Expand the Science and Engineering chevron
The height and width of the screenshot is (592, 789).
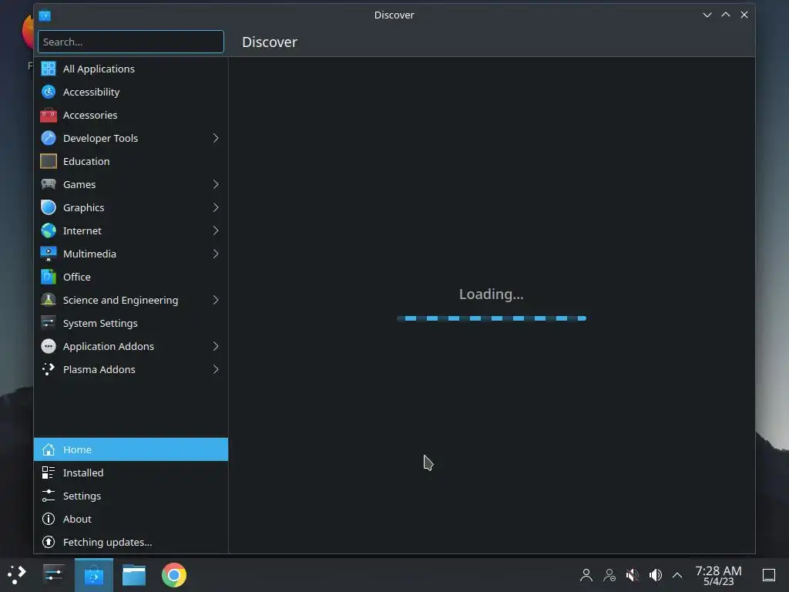(x=216, y=300)
